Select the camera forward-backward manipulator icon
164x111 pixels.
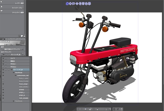coord(74,4)
